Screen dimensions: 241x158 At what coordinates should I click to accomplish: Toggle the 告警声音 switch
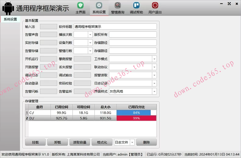[49, 34]
